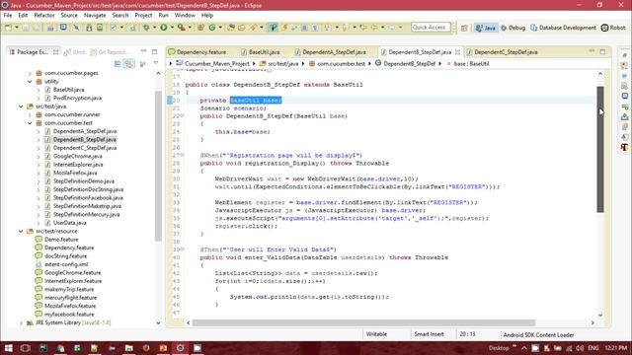632x355 pixels.
Task: Switch to DependentA_StepDef.java editor tab
Action: [x=331, y=52]
